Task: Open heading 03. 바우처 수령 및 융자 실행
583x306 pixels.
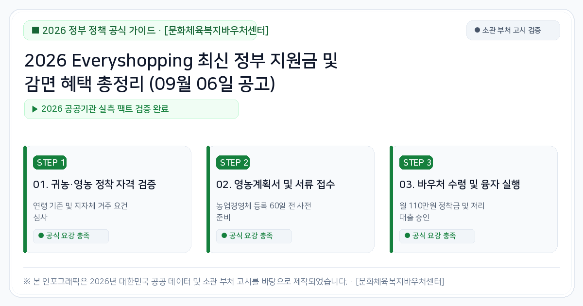Action: [460, 185]
